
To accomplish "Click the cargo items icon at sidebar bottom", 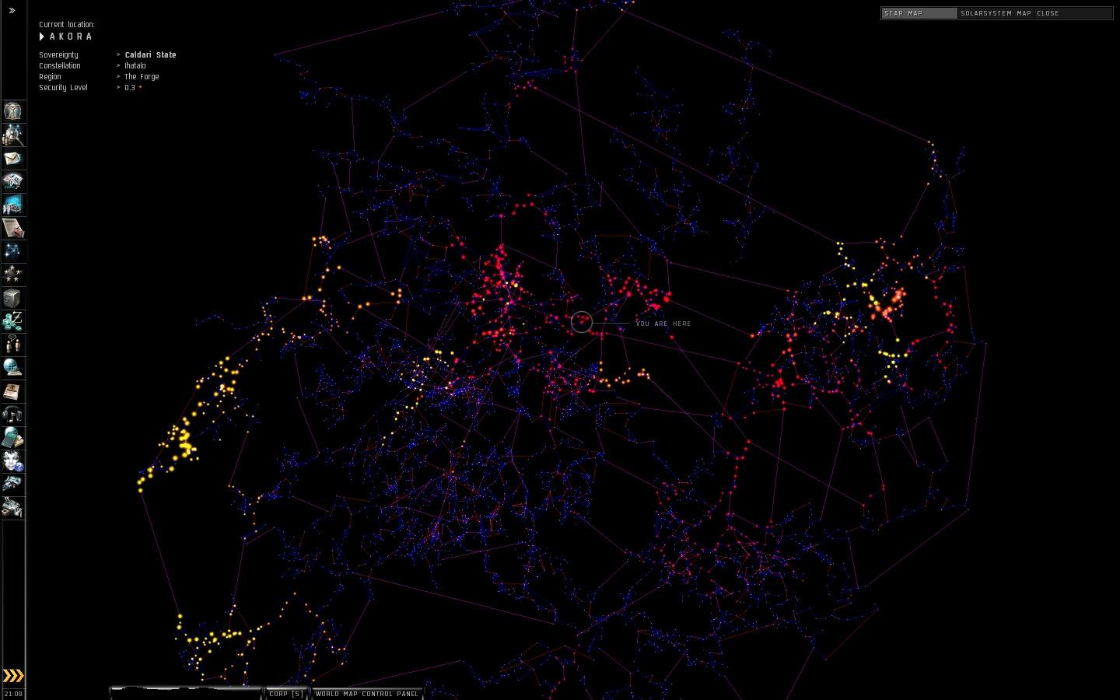I will 12,508.
